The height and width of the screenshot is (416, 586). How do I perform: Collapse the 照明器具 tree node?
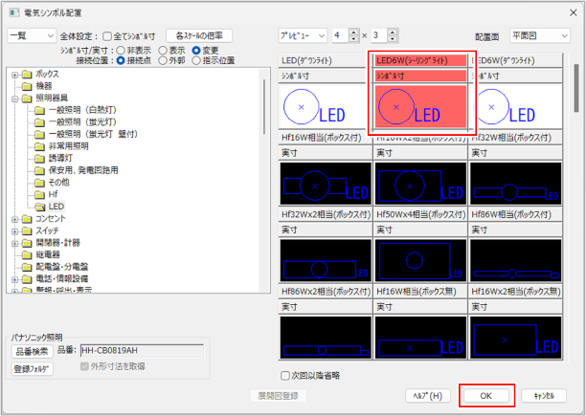(15, 98)
